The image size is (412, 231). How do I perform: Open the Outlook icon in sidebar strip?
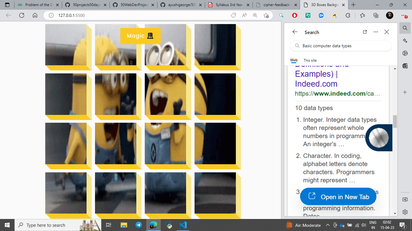(405, 66)
